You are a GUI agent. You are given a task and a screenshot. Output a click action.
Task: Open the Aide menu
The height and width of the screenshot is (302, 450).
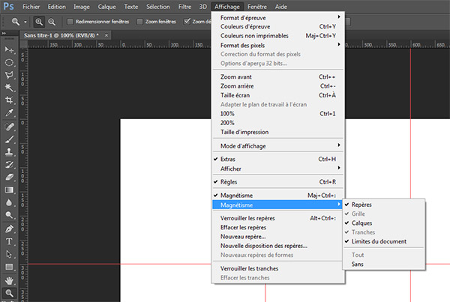pos(281,7)
